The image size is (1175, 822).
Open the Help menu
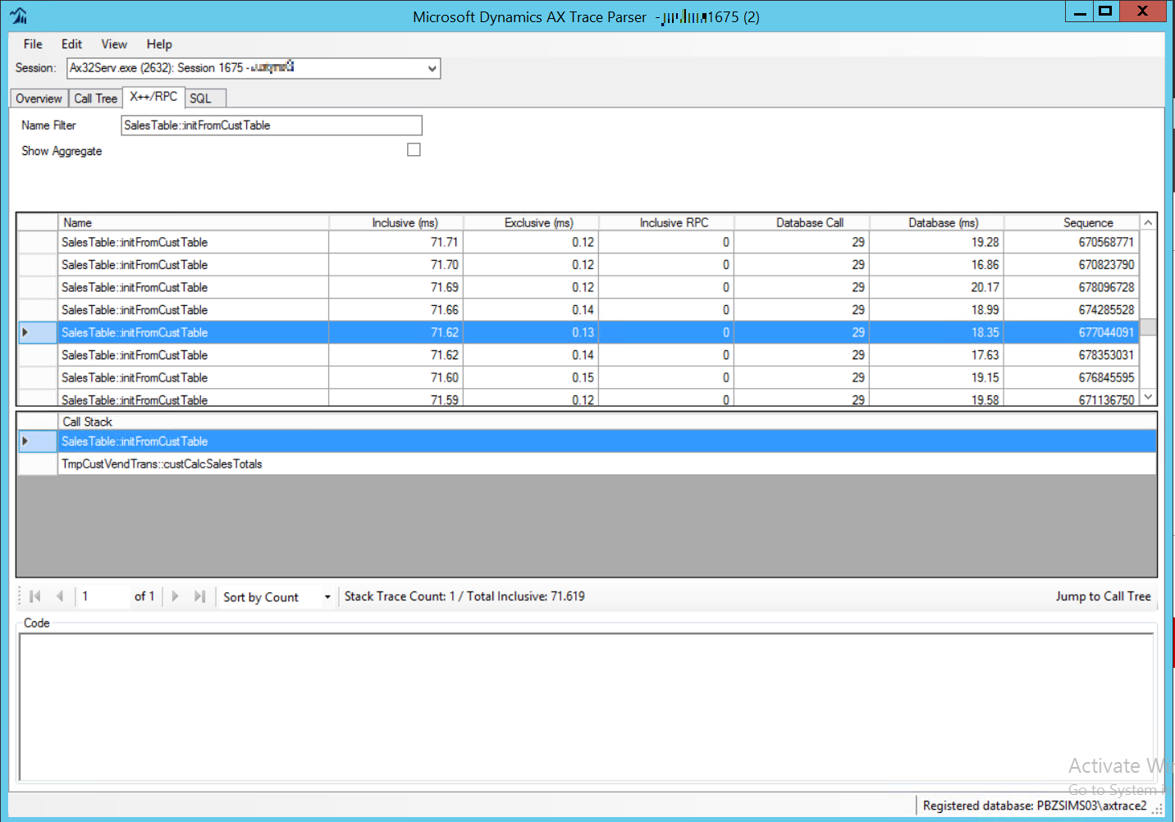pos(159,44)
